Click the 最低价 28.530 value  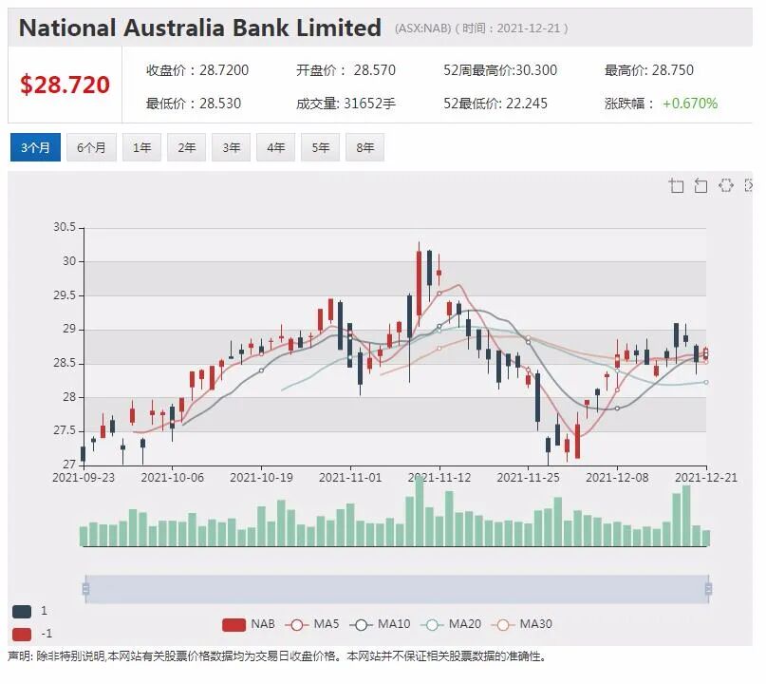[194, 104]
